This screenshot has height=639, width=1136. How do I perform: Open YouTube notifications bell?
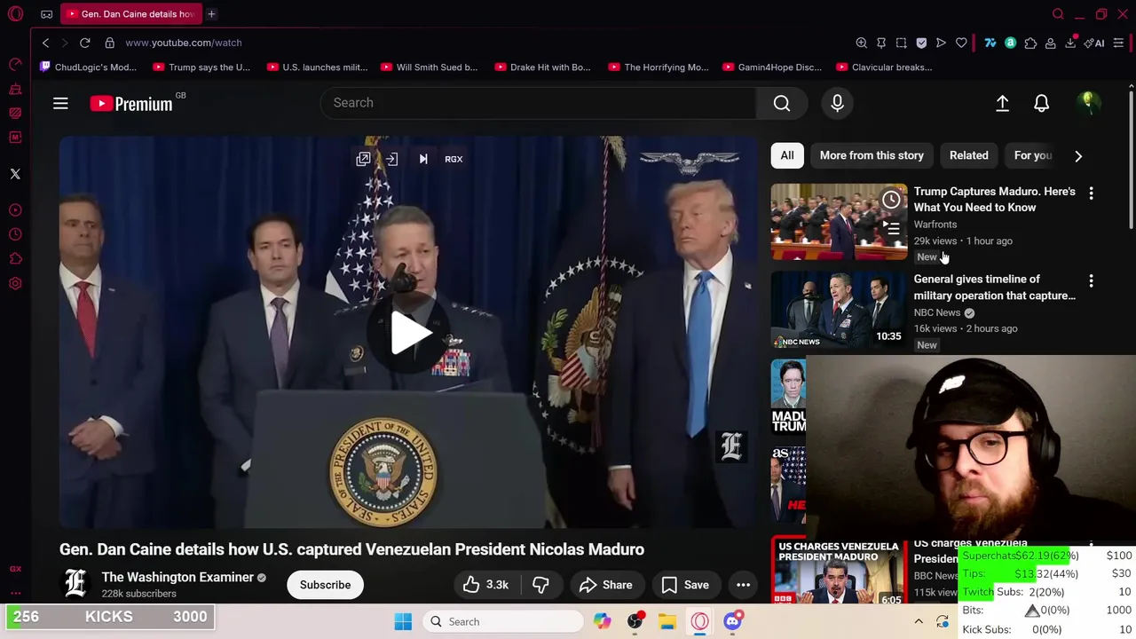1041,103
